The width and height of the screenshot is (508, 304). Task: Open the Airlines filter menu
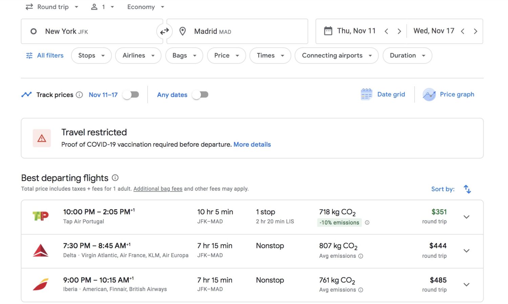click(138, 56)
